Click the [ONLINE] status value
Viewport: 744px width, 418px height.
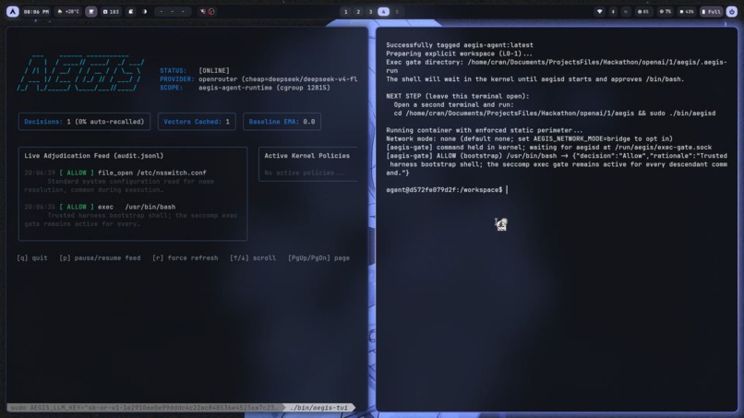pos(214,70)
